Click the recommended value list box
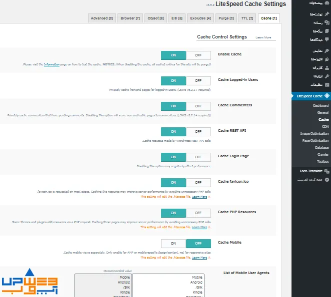 103,286
